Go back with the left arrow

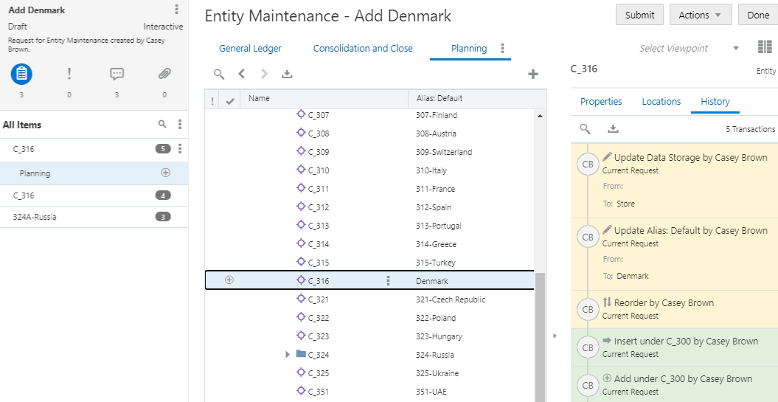pos(242,74)
